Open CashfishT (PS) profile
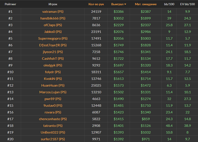198x142 pixels. [x=53, y=59]
